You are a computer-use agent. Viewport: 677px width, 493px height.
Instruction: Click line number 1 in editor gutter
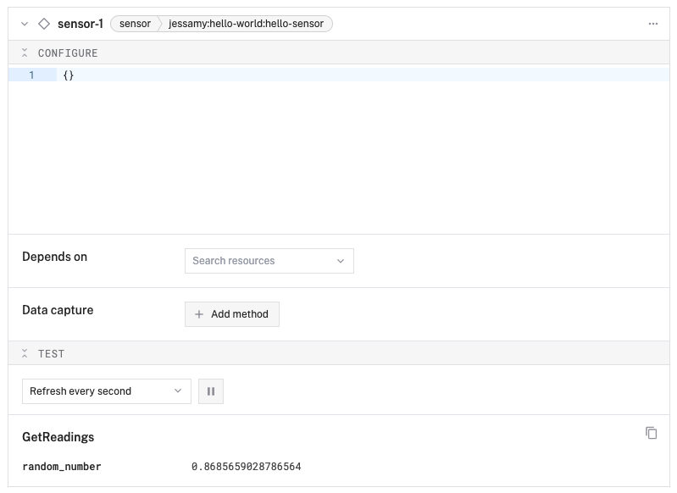[x=31, y=75]
